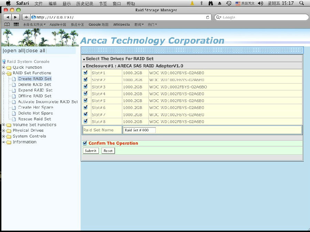
Task: Go forward with Safari's forward arrow
Action: [15, 17]
